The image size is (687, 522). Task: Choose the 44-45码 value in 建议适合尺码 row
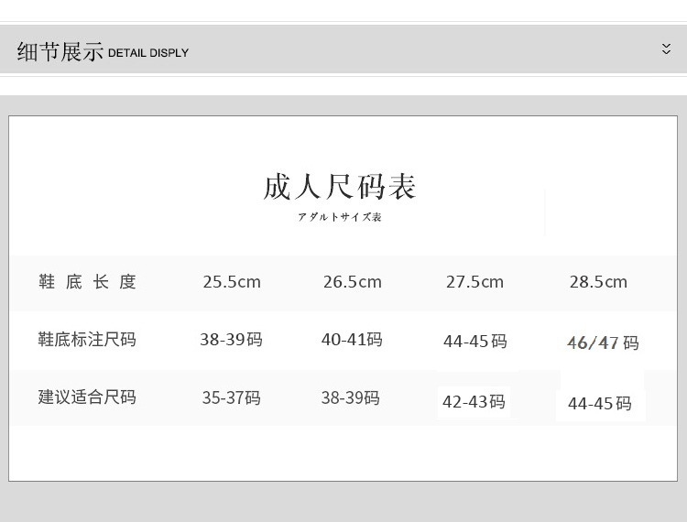pyautogui.click(x=600, y=404)
